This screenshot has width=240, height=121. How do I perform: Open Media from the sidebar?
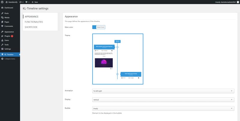[7, 18]
